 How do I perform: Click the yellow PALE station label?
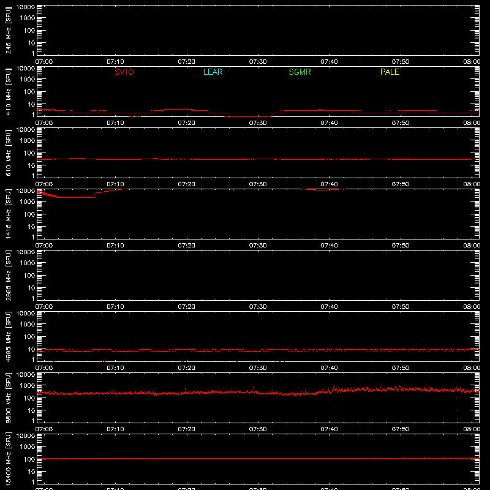click(390, 72)
